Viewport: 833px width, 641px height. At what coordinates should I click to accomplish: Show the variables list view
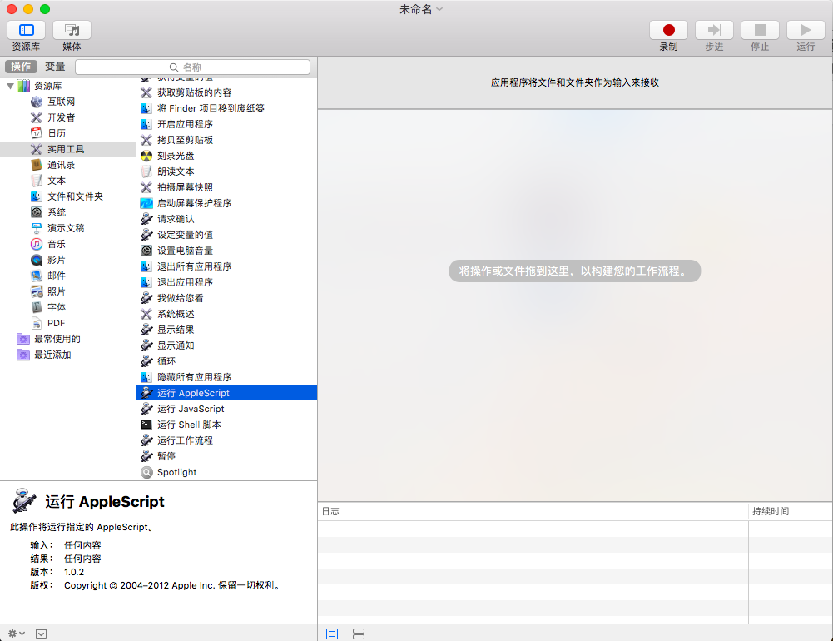pyautogui.click(x=359, y=634)
